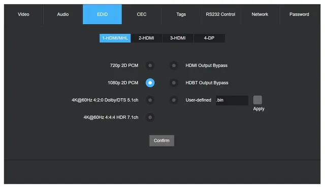Enable HDMI Output Bypass radio button
325x188 pixels.
(x=174, y=65)
